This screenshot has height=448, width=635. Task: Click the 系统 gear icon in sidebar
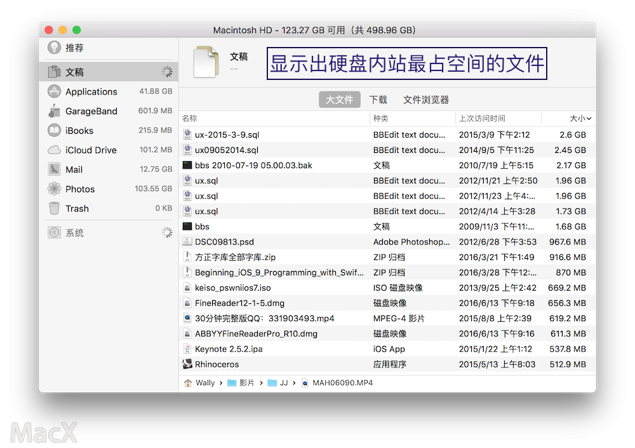coord(54,232)
